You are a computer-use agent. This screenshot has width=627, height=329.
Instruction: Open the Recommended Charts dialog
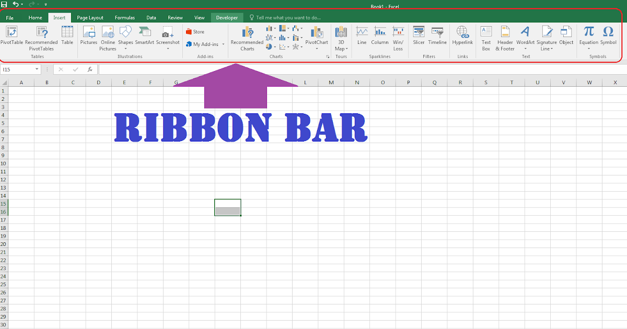click(247, 37)
